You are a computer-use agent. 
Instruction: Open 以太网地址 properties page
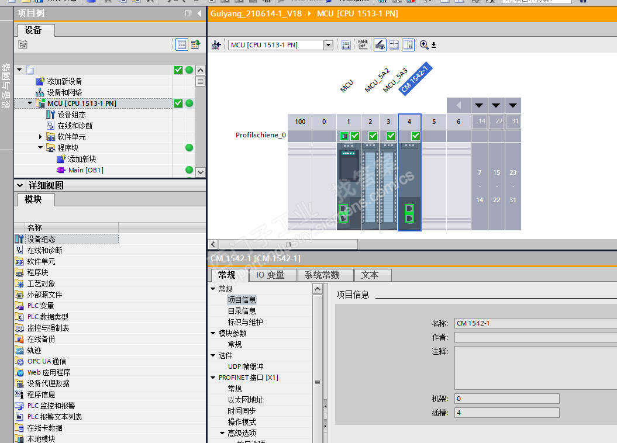[245, 400]
